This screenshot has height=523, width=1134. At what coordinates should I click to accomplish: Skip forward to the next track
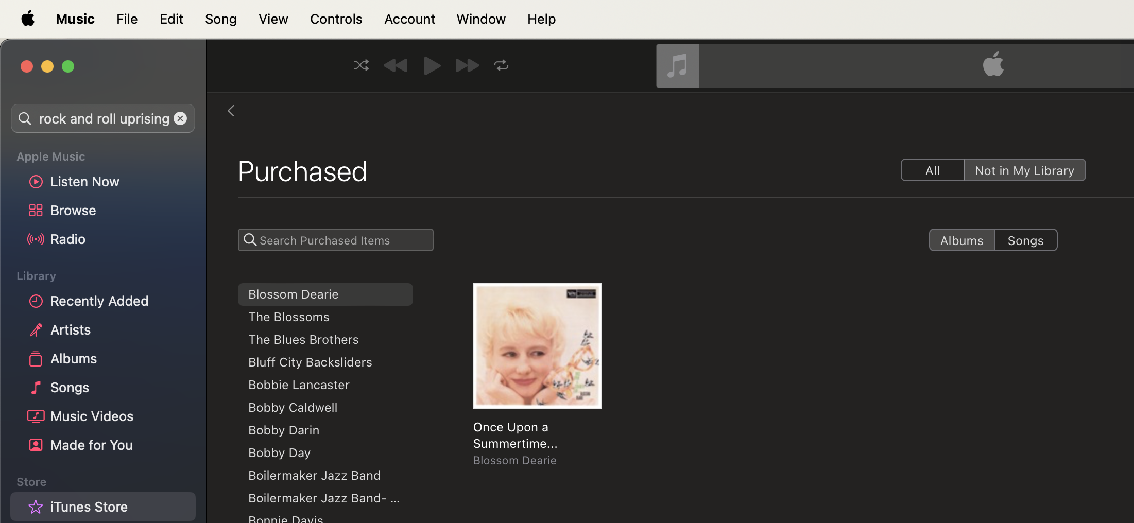pos(467,65)
